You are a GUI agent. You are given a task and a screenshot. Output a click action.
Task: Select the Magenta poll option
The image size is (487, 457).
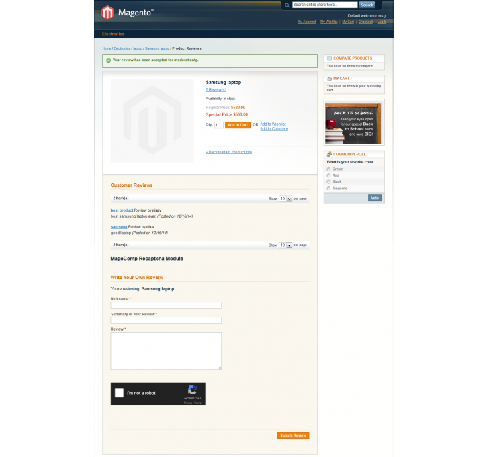pos(328,188)
